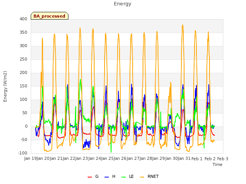Click the Energy (W/m2) y-axis label
Viewport: 246px width, 184px height.
tap(5, 86)
